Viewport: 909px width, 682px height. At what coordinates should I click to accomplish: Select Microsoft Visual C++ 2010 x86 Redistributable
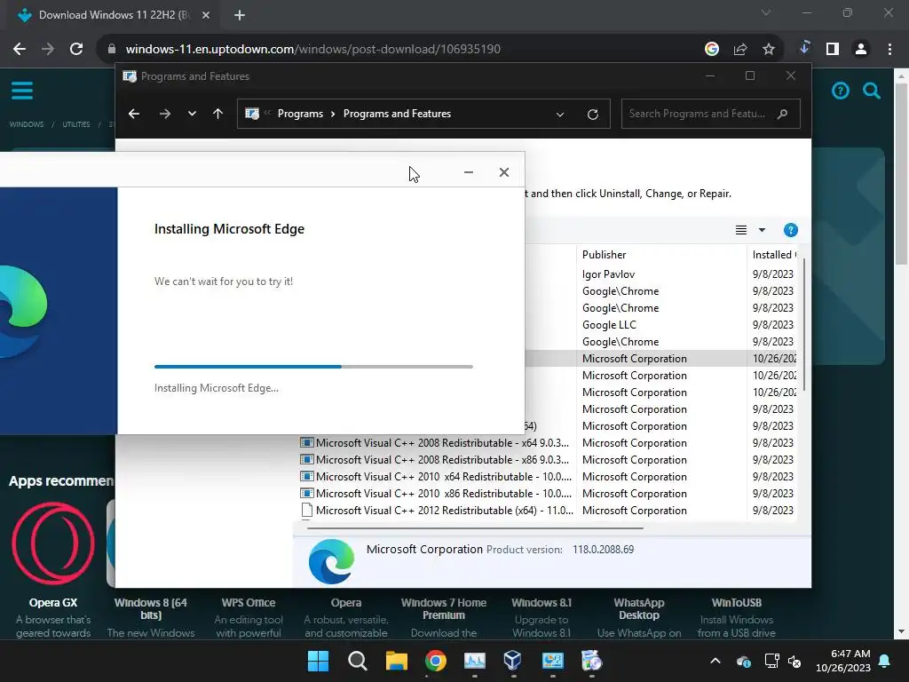[436, 494]
